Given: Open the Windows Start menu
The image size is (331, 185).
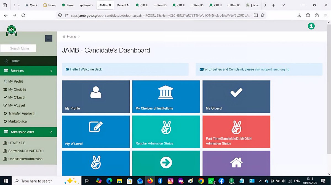Looking at the screenshot, I should [6, 181].
